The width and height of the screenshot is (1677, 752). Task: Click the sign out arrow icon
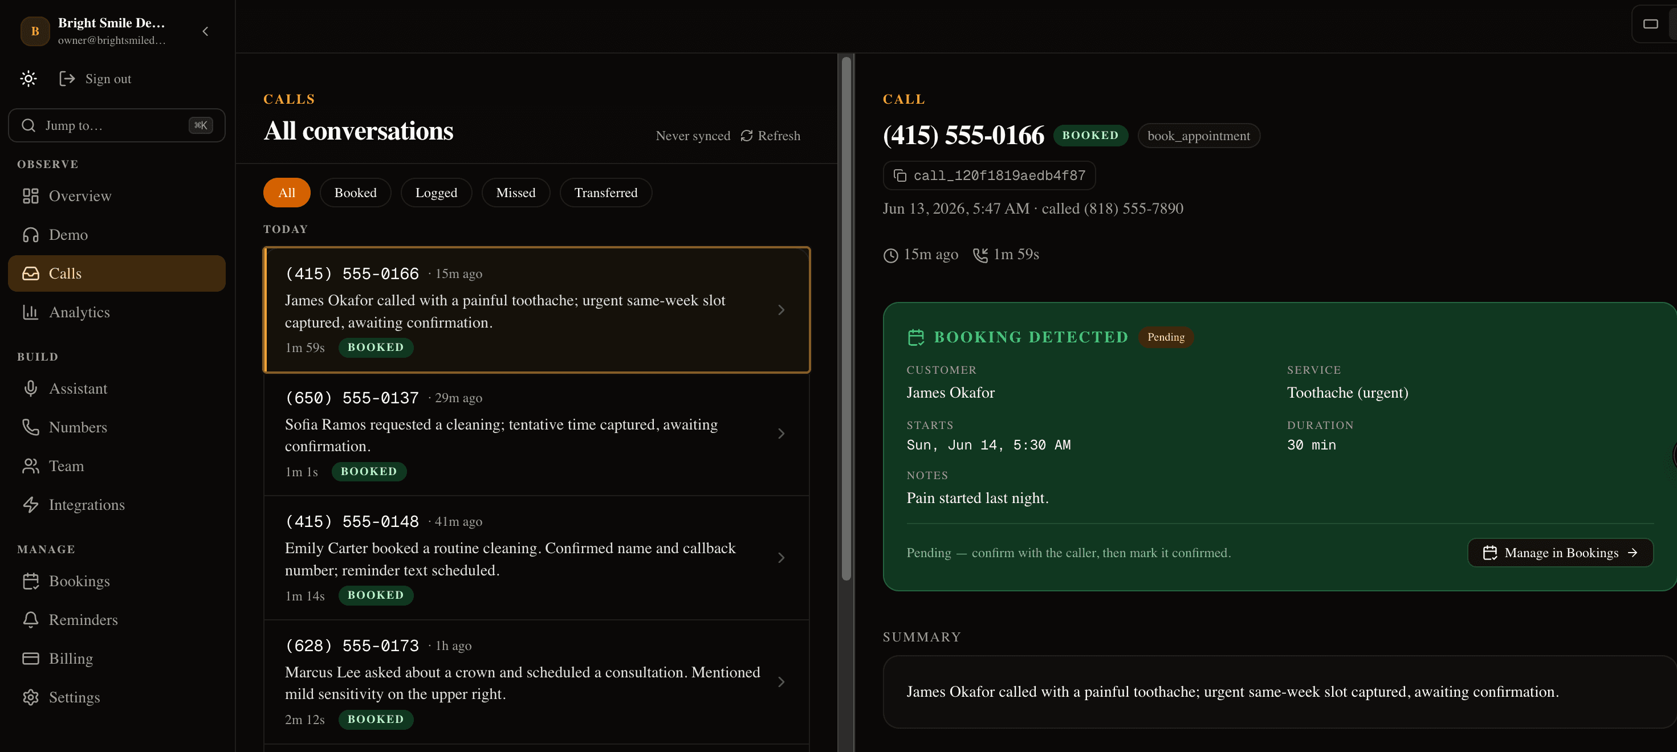(x=67, y=79)
